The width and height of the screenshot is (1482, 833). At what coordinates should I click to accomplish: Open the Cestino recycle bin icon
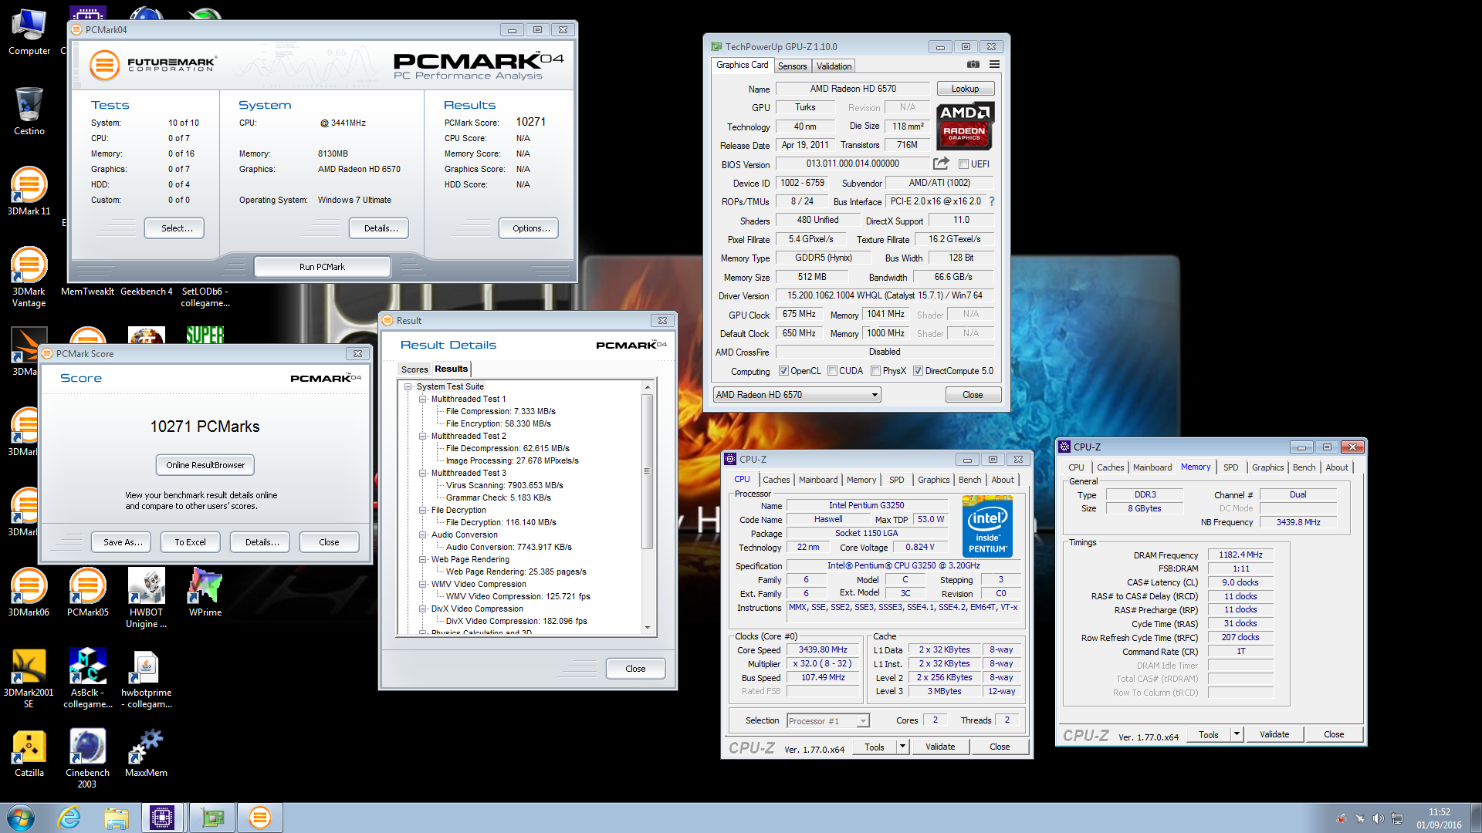[29, 111]
